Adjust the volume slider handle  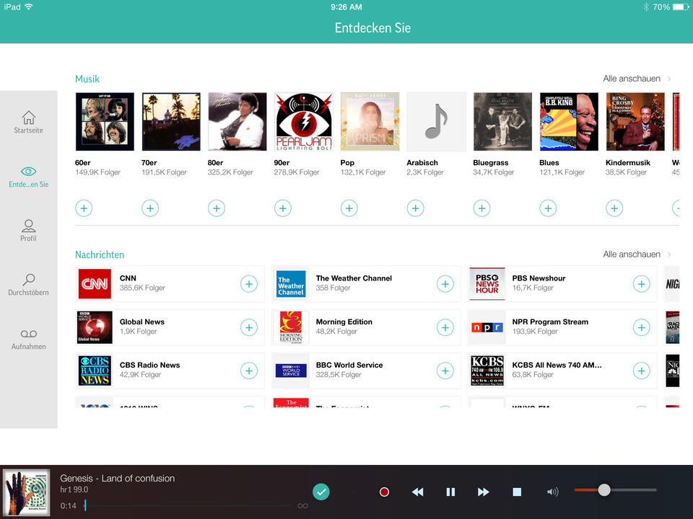coord(604,489)
